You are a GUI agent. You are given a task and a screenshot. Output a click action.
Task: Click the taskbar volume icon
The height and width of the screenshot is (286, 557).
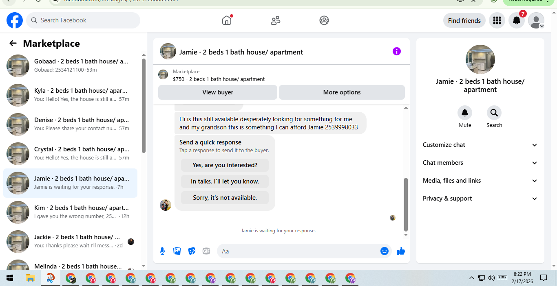coord(491,278)
